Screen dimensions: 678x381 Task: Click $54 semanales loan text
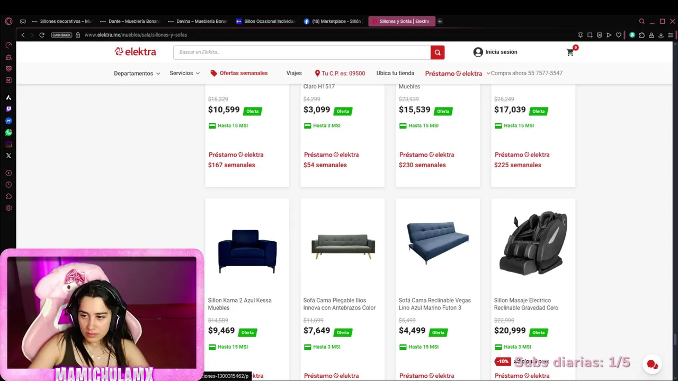pos(325,165)
